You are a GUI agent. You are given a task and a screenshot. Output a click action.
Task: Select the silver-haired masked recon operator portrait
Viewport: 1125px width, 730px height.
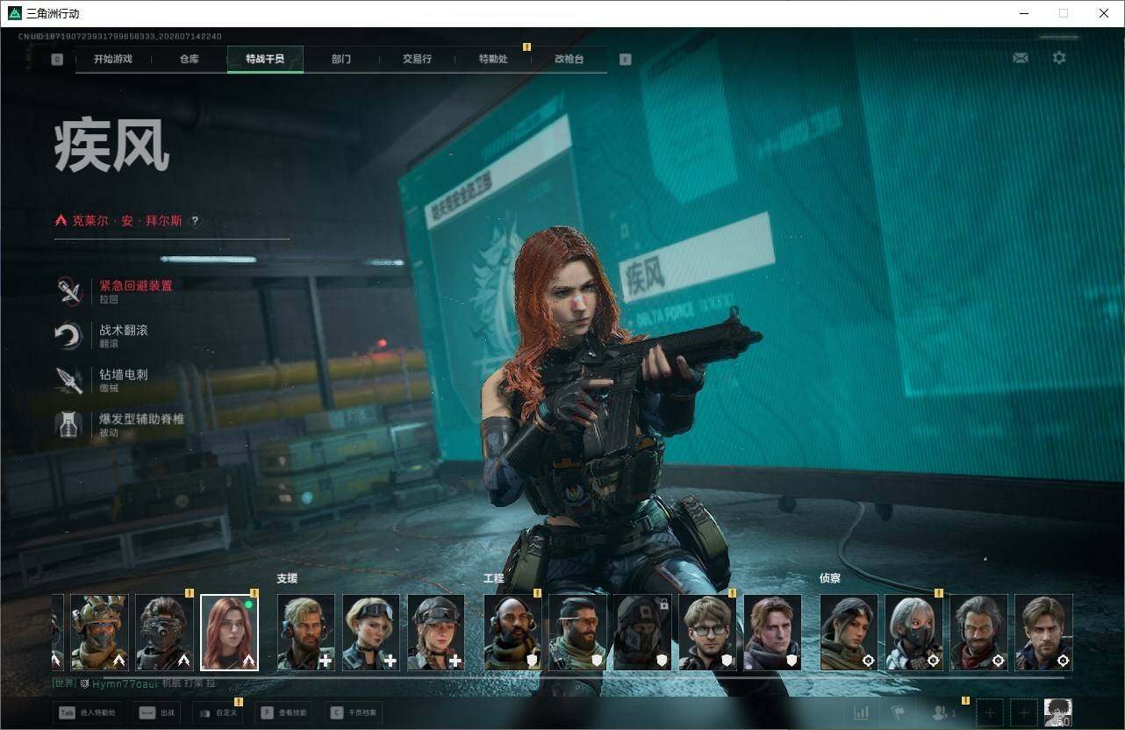click(x=914, y=633)
